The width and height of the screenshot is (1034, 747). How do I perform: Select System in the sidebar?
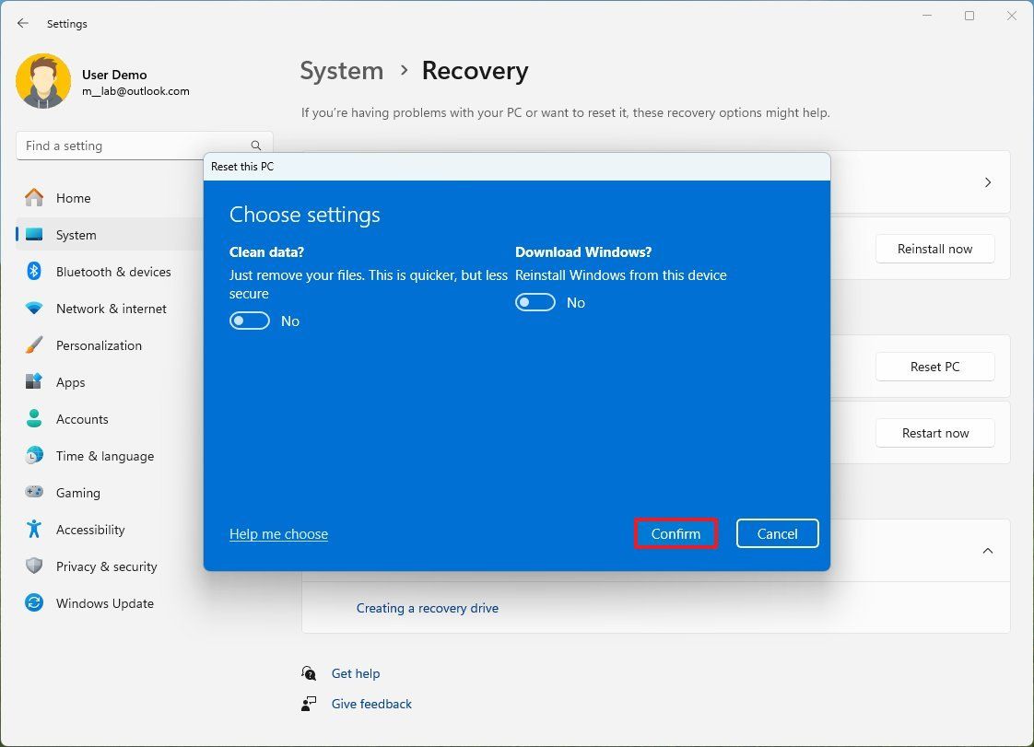tap(76, 235)
